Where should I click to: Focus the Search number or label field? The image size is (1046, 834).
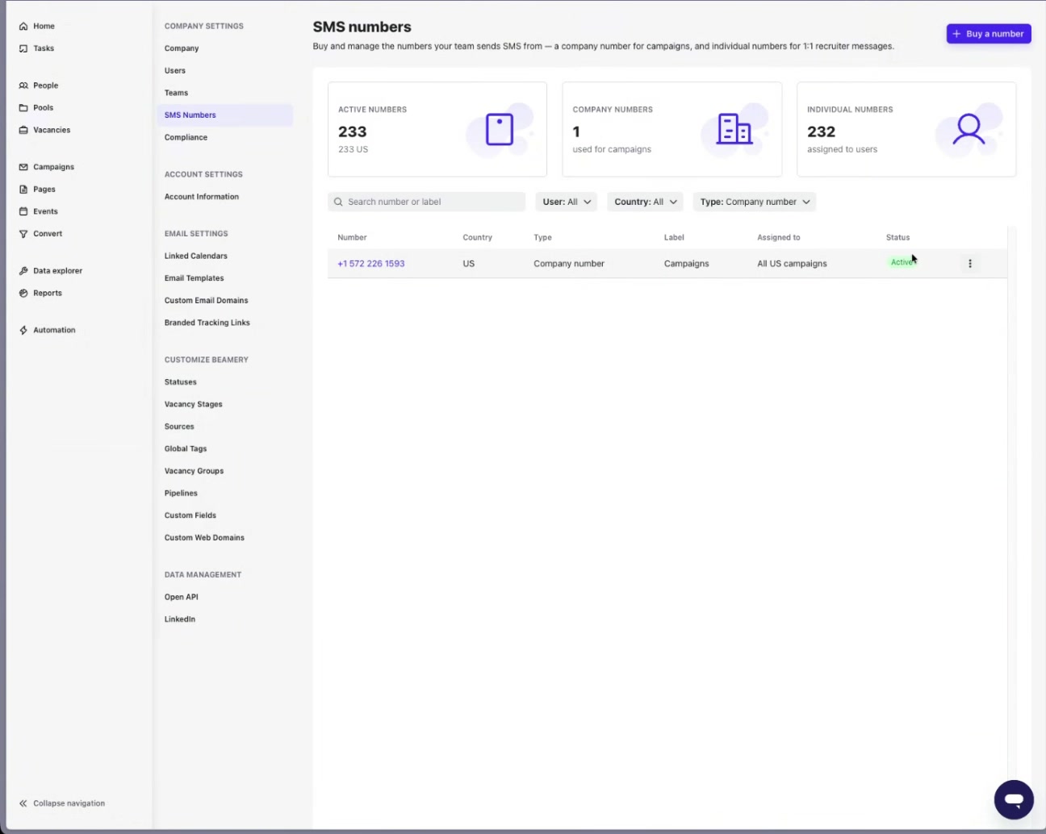pyautogui.click(x=427, y=202)
